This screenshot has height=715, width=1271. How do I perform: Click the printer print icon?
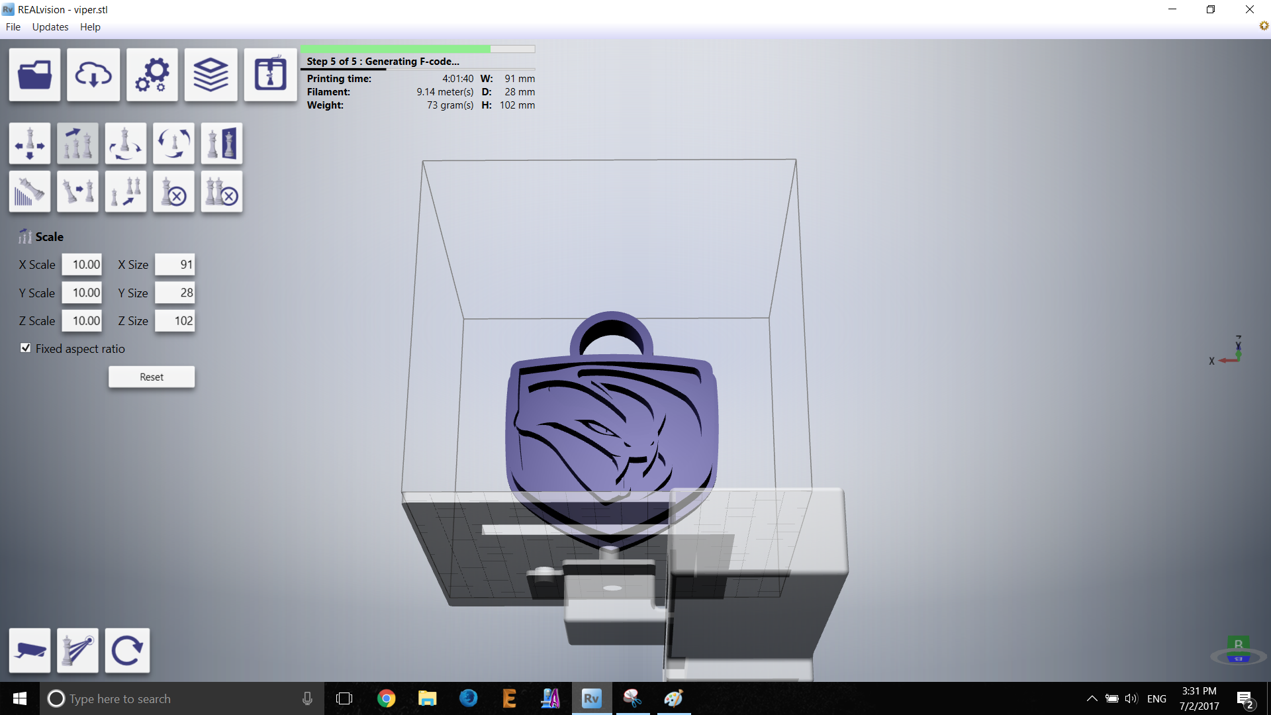point(270,74)
